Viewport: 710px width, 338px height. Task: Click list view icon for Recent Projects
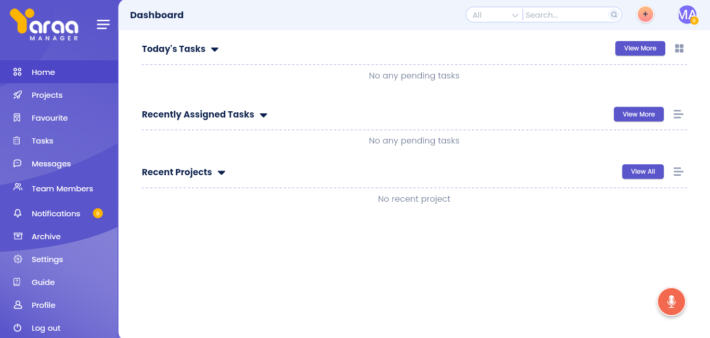point(678,172)
